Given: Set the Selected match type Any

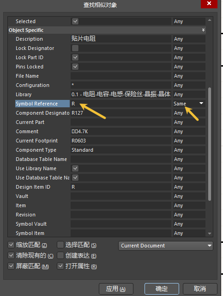Looking at the screenshot, I should 189,21.
